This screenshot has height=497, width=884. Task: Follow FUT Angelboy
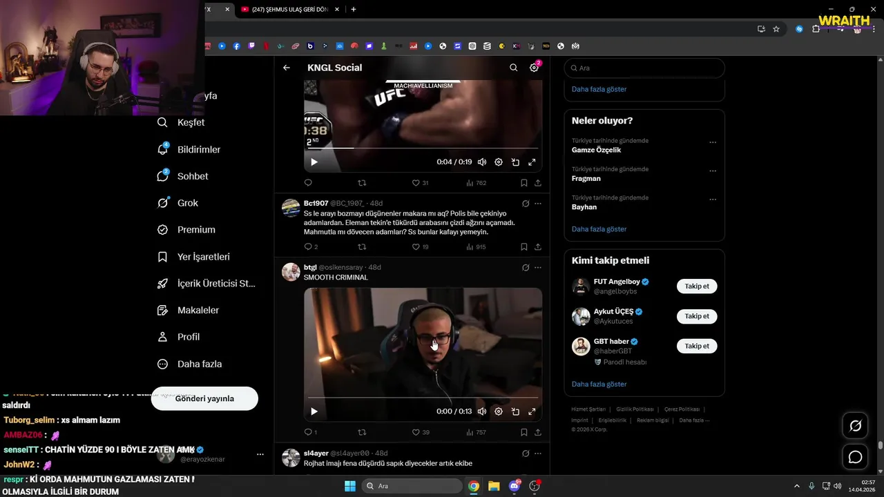click(697, 286)
